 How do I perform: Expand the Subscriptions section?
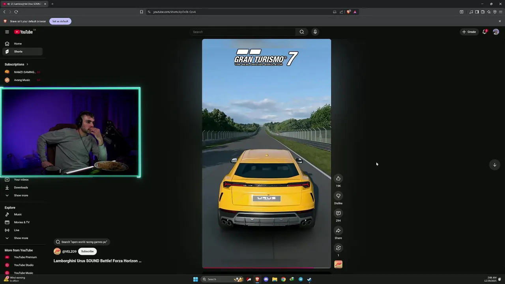click(x=17, y=64)
